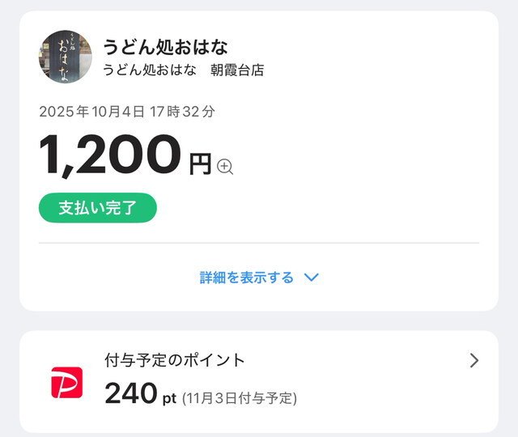The width and height of the screenshot is (518, 437).
Task: Tap the 円 currency symbol
Action: click(199, 165)
